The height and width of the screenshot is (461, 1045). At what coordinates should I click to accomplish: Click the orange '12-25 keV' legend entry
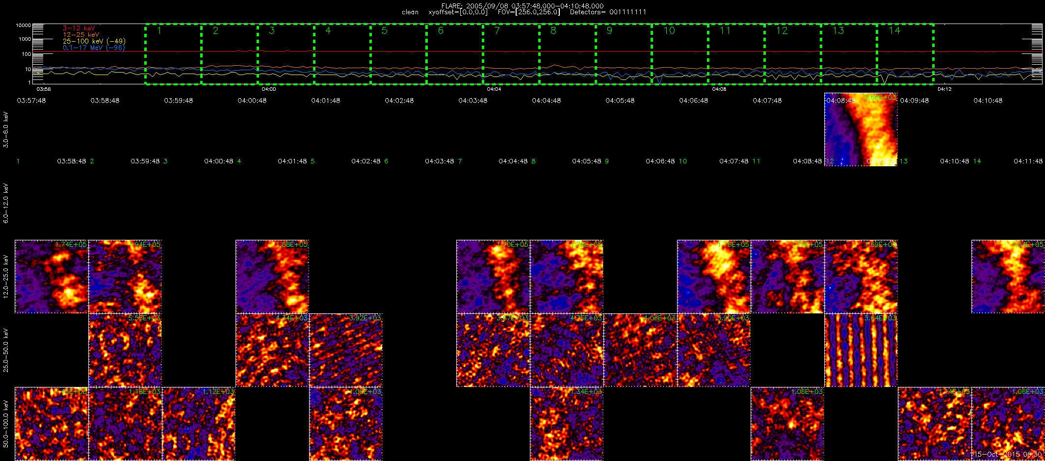81,35
